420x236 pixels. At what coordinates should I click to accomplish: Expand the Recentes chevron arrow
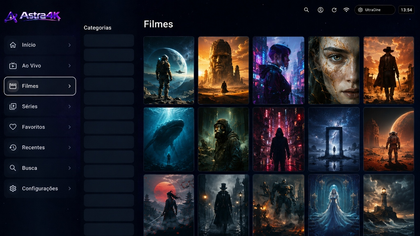point(70,147)
